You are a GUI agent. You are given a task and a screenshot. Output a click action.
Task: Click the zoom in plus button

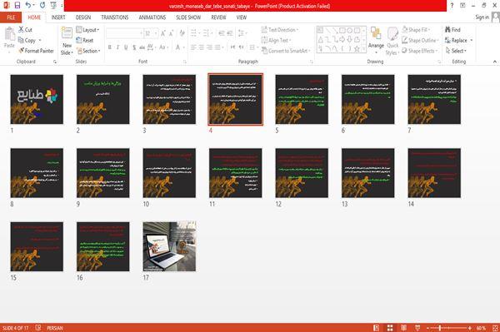tap(470, 328)
